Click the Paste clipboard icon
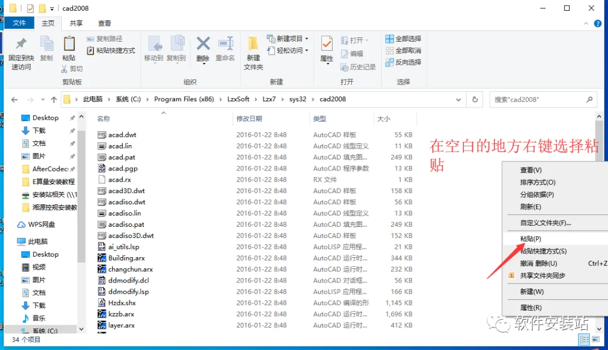 [x=69, y=43]
